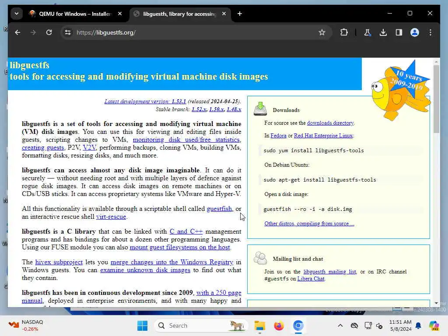Viewport: 448px width, 336px height.
Task: Click the apt-get install libguestfs-tools command
Action: pos(320,180)
